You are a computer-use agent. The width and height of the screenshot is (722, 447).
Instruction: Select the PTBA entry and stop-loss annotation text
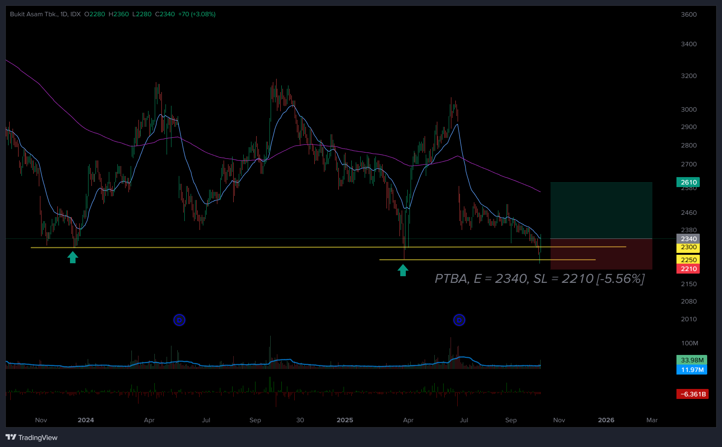point(539,279)
